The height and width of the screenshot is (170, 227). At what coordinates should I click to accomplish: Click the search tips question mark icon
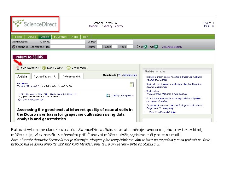coord(14,47)
